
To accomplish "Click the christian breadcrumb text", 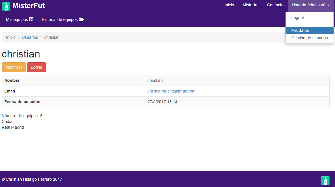I will [52, 37].
